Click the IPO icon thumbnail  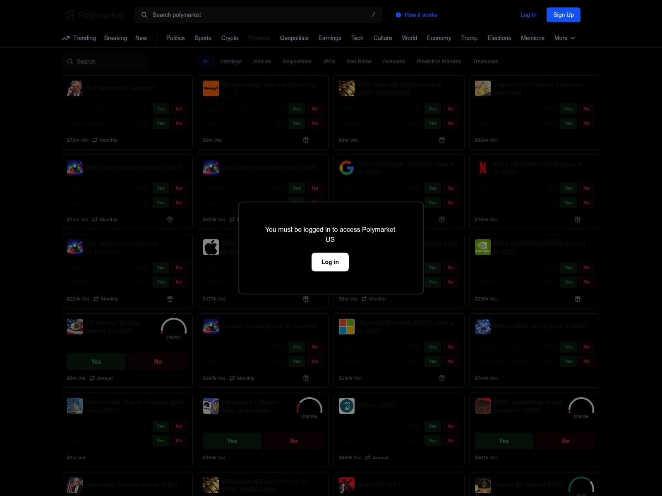pyautogui.click(x=347, y=406)
